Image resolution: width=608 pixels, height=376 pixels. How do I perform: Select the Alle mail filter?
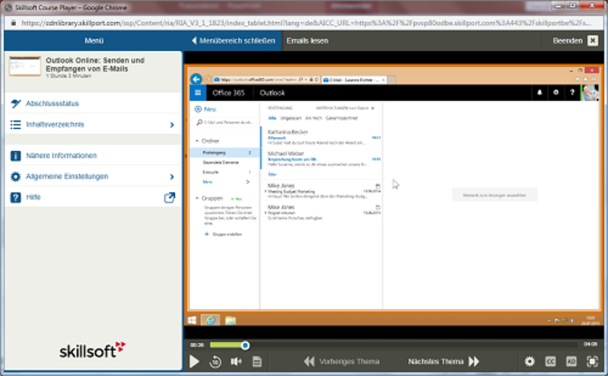[272, 118]
